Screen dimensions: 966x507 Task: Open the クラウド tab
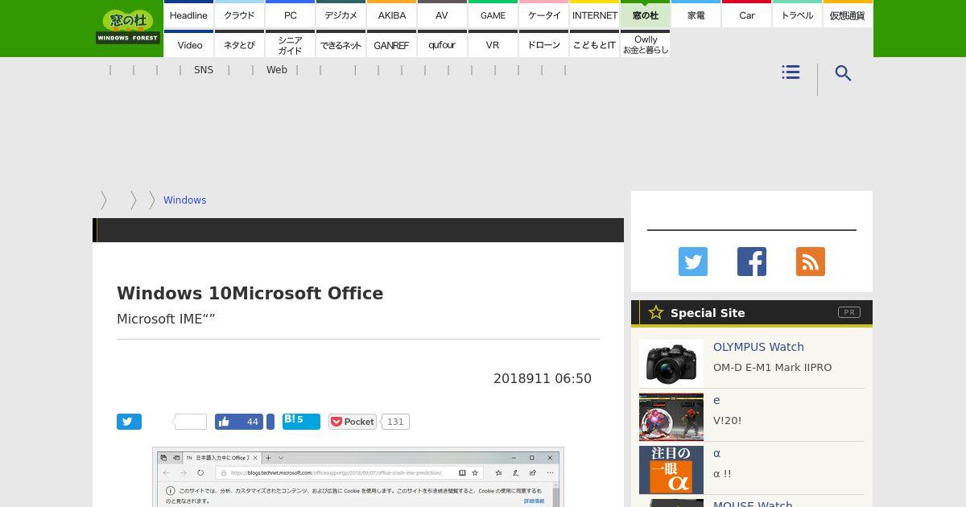[239, 14]
